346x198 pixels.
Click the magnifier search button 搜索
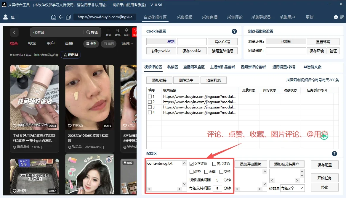tap(92, 33)
